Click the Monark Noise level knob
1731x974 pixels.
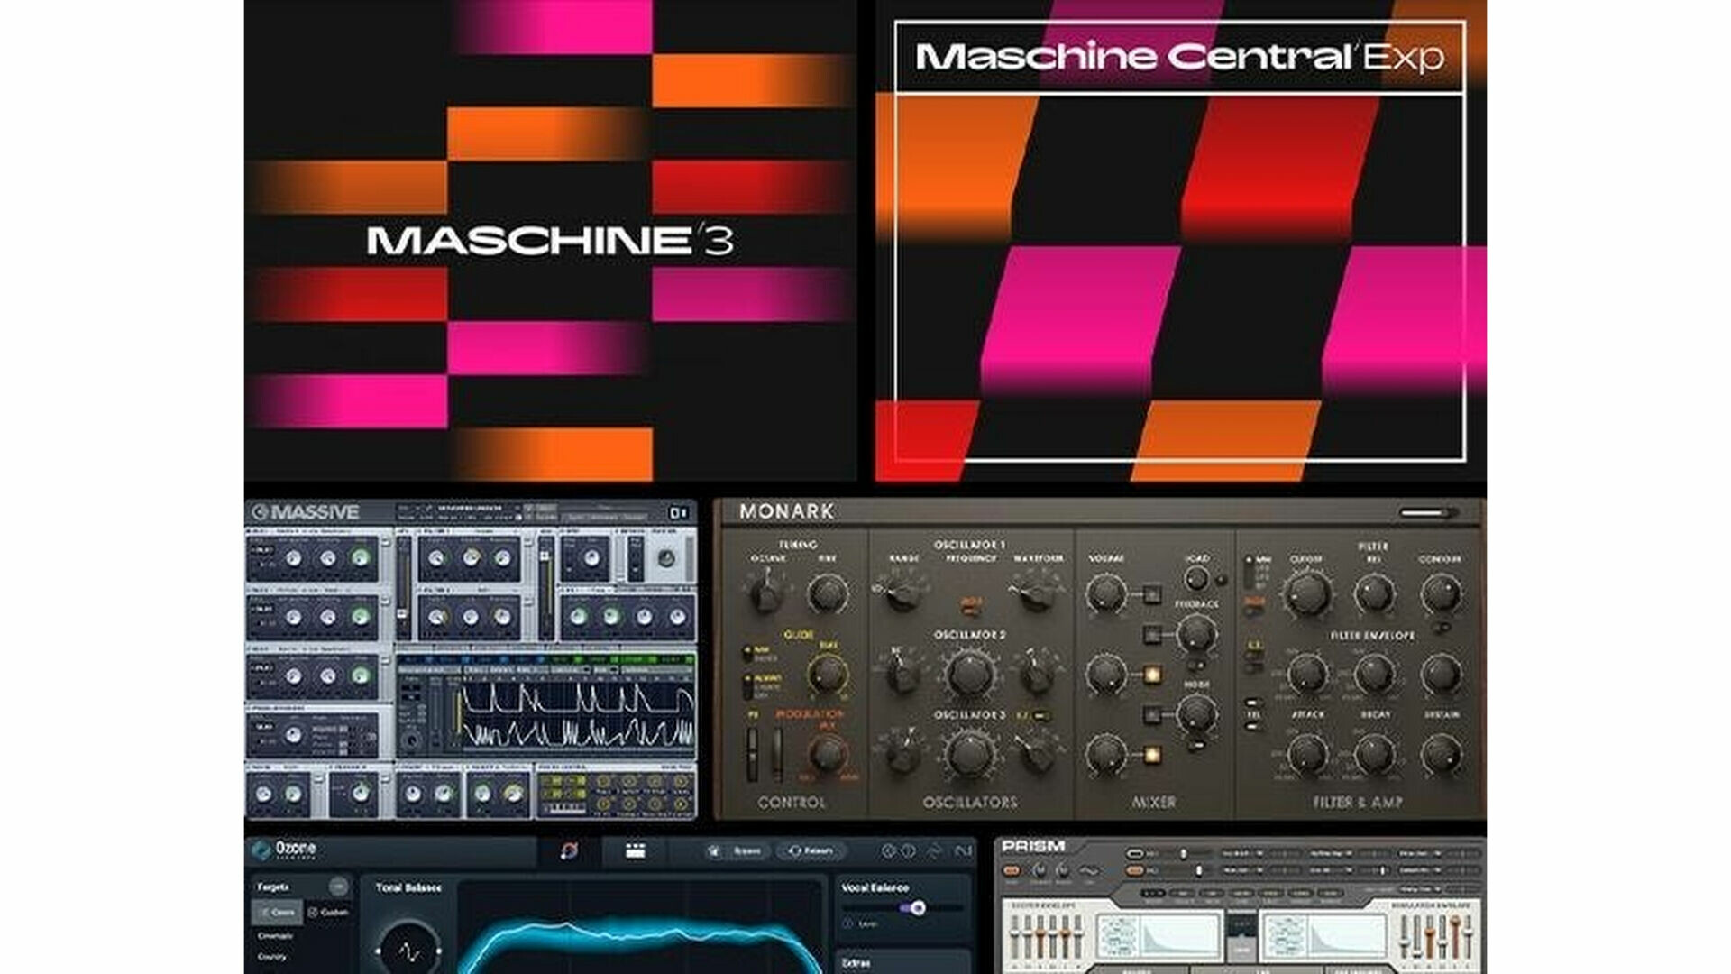click(1196, 714)
